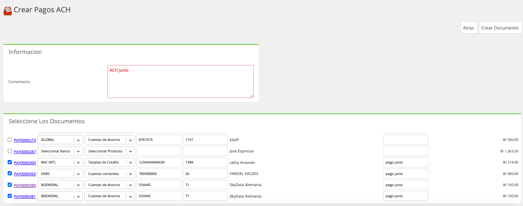Viewport: 523px width, 206px height.
Task: Click the B/ 1,363.50 amount
Action: tap(509, 151)
